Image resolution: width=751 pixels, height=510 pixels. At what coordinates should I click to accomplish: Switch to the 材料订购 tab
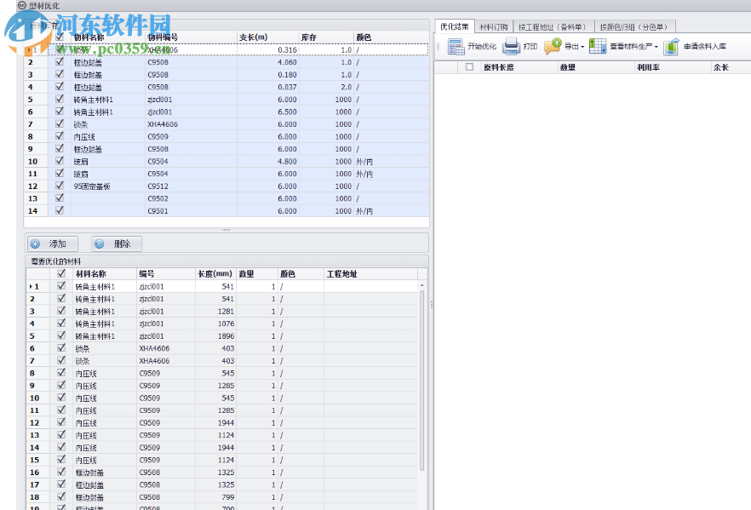[x=493, y=26]
